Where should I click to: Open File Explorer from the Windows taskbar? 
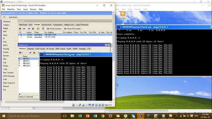coord(72,116)
